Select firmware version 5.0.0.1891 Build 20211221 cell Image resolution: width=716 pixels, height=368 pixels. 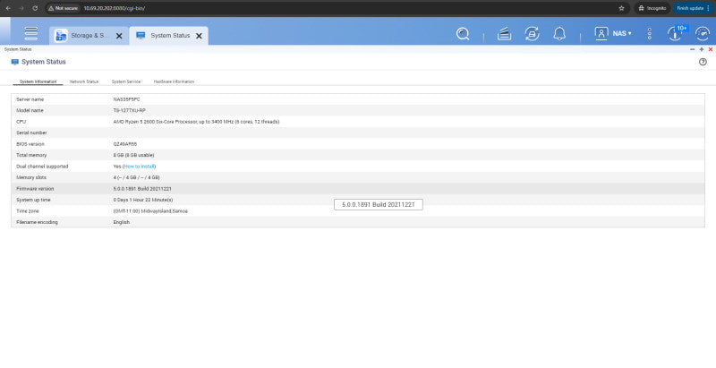pos(142,189)
